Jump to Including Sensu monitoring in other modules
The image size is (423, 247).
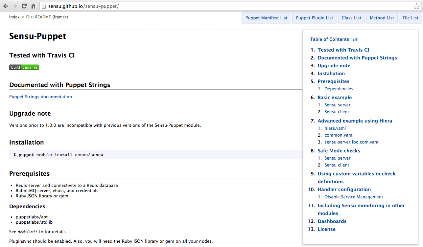(x=361, y=210)
